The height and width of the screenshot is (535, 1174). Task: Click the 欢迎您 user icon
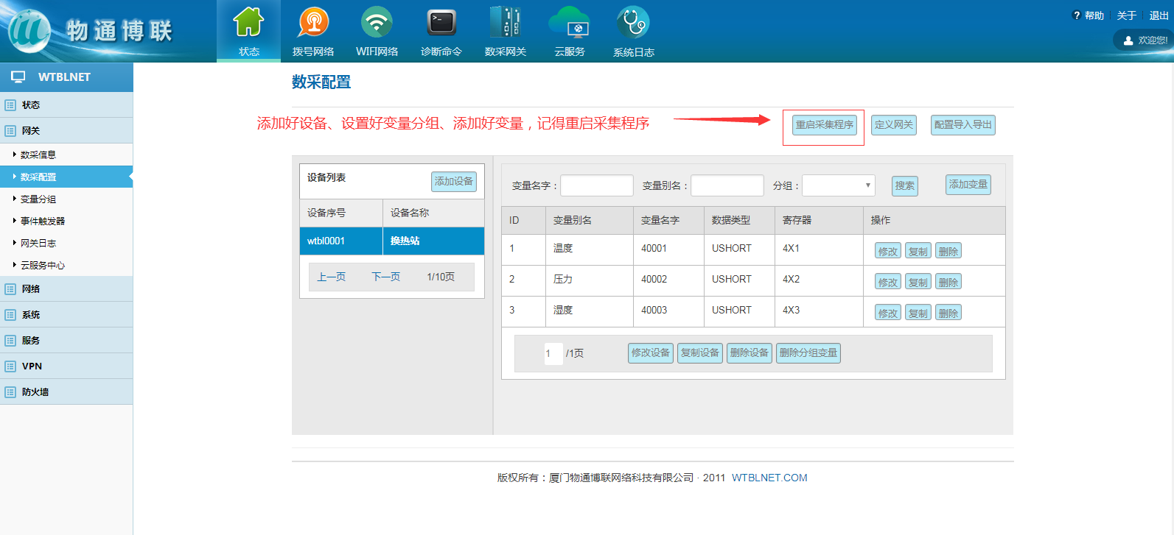pos(1128,40)
